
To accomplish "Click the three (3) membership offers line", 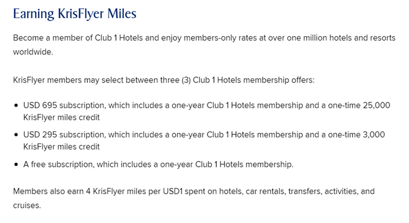I will coord(164,80).
